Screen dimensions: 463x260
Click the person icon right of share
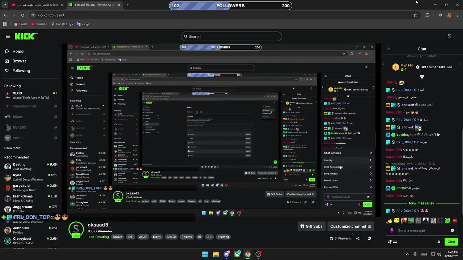pyautogui.click(x=369, y=238)
